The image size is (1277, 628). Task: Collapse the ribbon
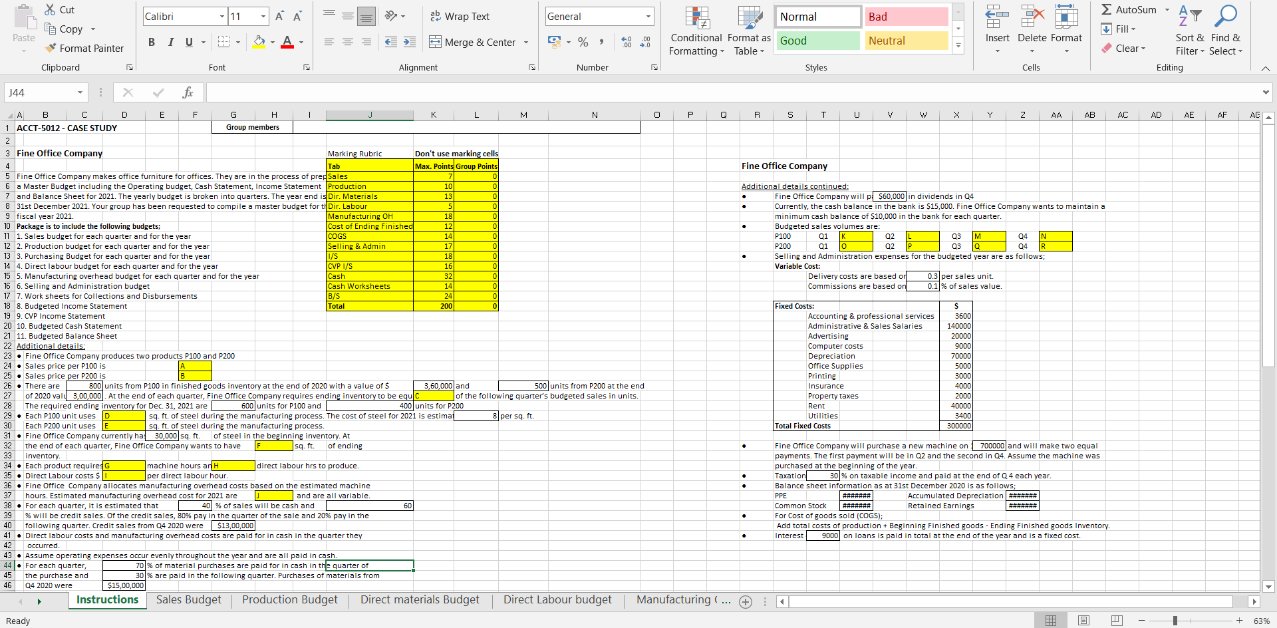1266,68
